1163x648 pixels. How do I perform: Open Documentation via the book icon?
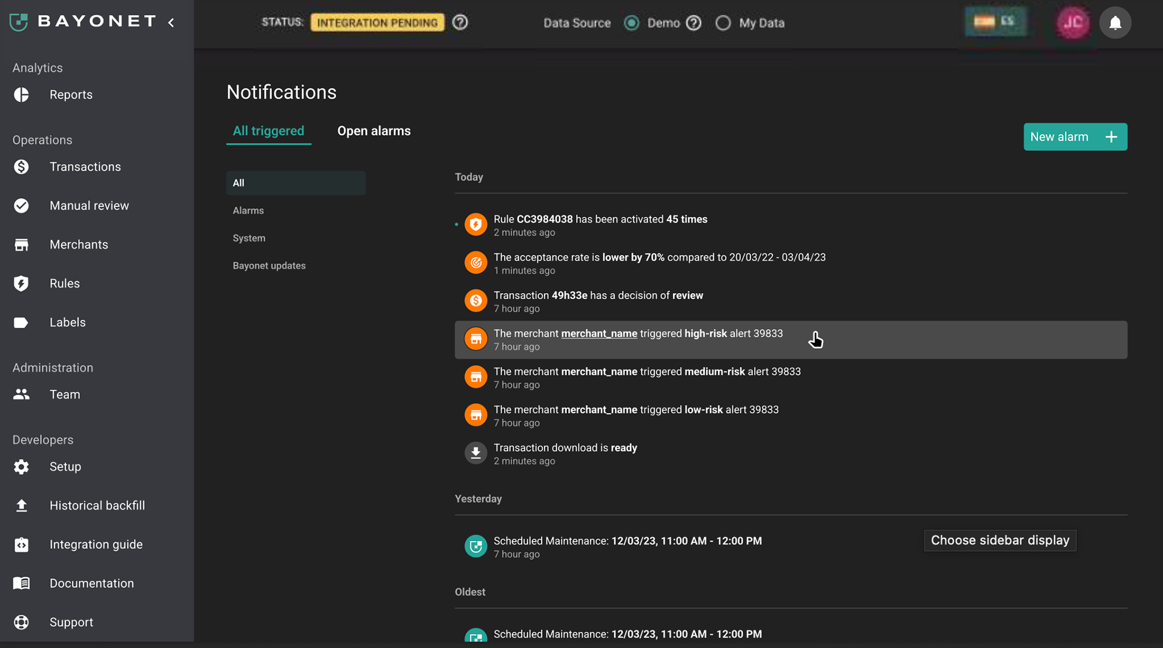coord(21,583)
